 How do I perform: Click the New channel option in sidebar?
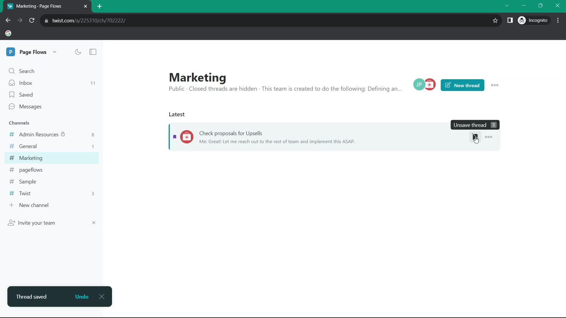click(x=34, y=205)
